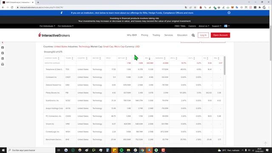
Task: Open the site search magnifier icon
Action: click(193, 35)
